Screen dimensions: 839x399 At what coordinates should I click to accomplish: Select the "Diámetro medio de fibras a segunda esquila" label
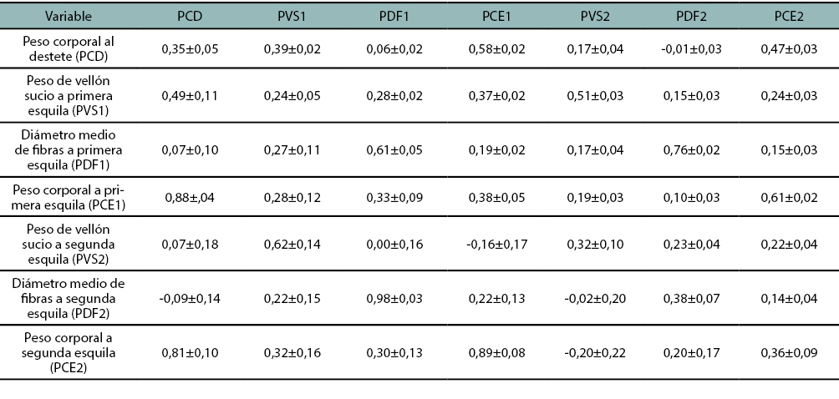point(69,298)
